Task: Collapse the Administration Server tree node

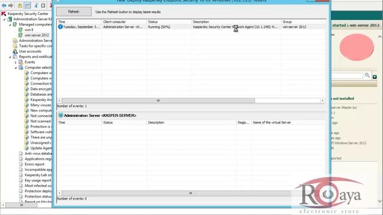Action: point(4,19)
